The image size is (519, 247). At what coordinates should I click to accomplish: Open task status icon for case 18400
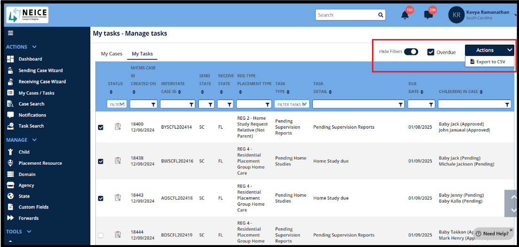pyautogui.click(x=117, y=127)
